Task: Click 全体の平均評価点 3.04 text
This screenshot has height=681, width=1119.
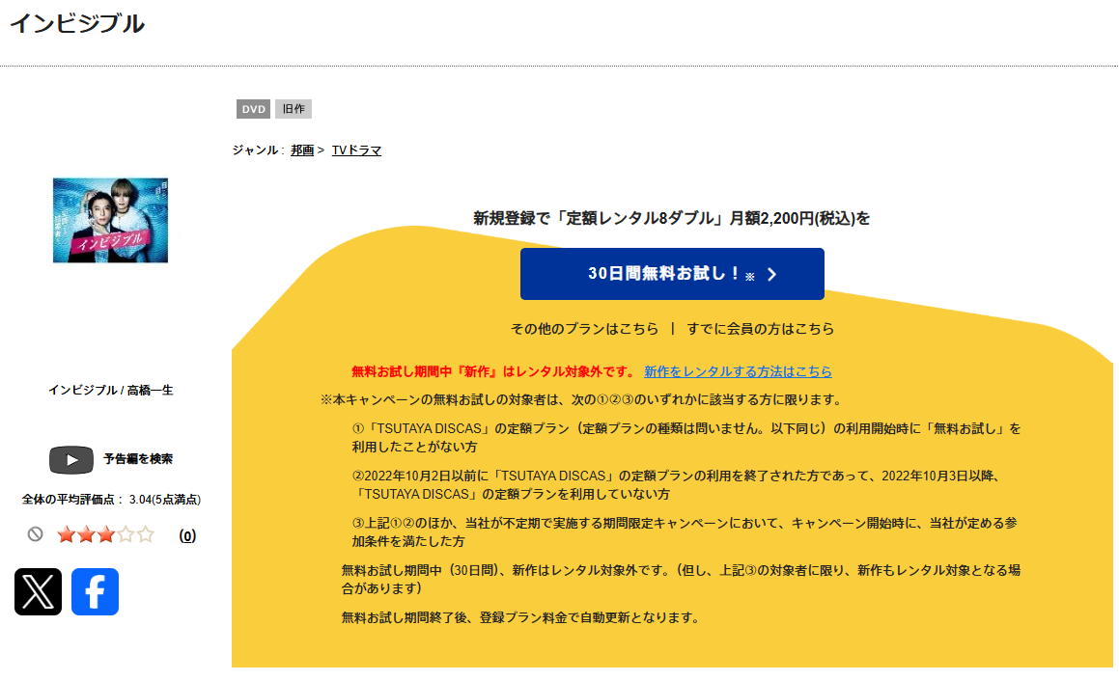Action: (111, 499)
